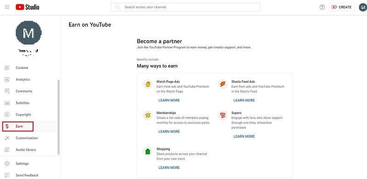Click the Send feedback icon
This screenshot has width=367, height=179.
point(7,175)
